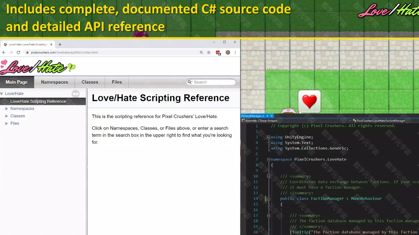
Task: Expand the Namespaces tree node
Action: pyautogui.click(x=7, y=109)
